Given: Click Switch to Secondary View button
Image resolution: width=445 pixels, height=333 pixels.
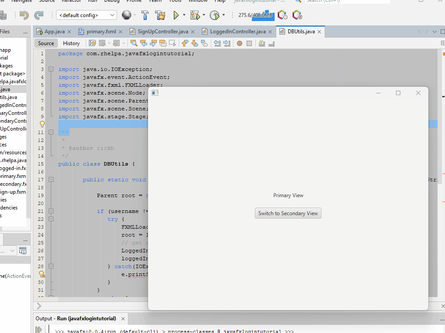Looking at the screenshot, I should pos(288,213).
